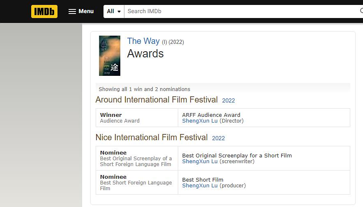Click Nice International Film Festival heading
Image resolution: width=363 pixels, height=207 pixels.
click(x=152, y=137)
